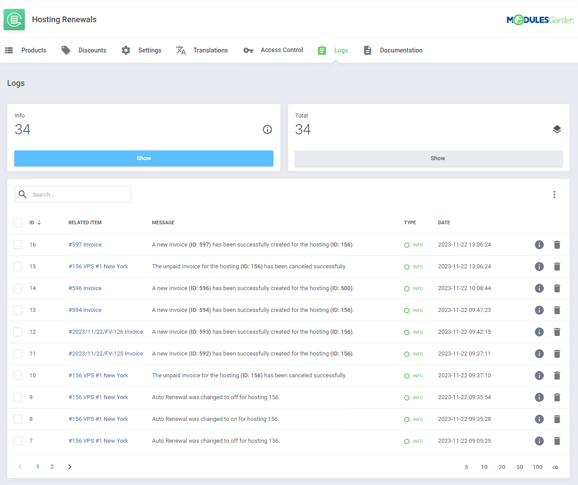
Task: Open the #597 Invoice link
Action: tap(85, 245)
